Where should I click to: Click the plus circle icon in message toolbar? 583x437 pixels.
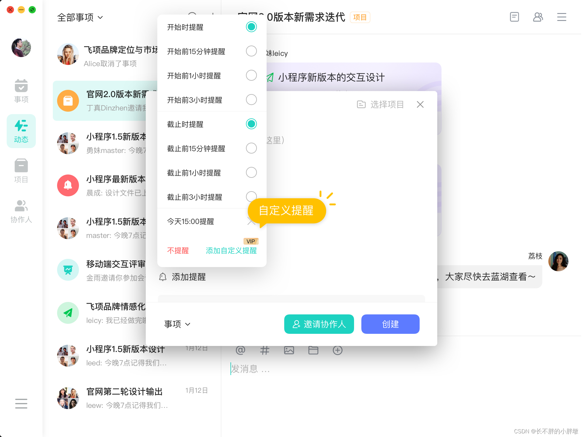tap(337, 350)
